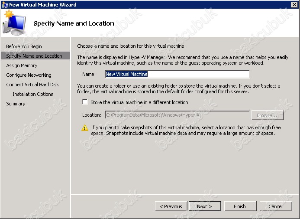300x219 pixels.
Task: Click the yellow warning triangle icon
Action: [85, 128]
